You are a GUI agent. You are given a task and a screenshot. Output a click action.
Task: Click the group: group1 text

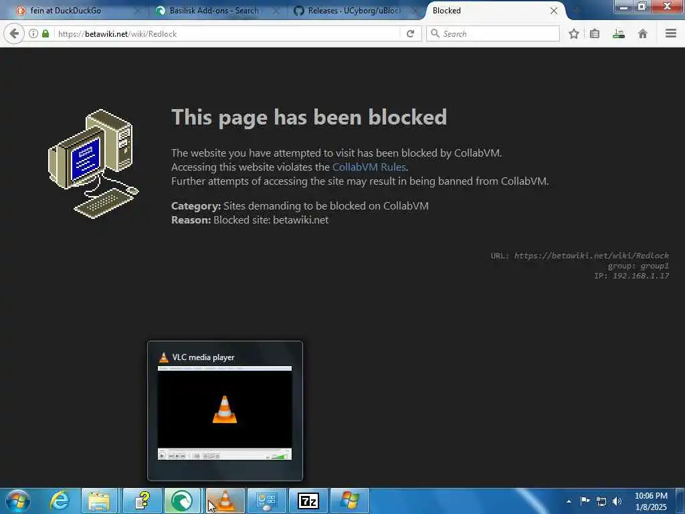click(x=638, y=266)
